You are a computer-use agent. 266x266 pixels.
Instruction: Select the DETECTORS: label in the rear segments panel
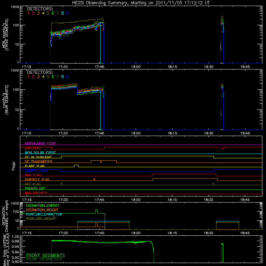(x=40, y=72)
